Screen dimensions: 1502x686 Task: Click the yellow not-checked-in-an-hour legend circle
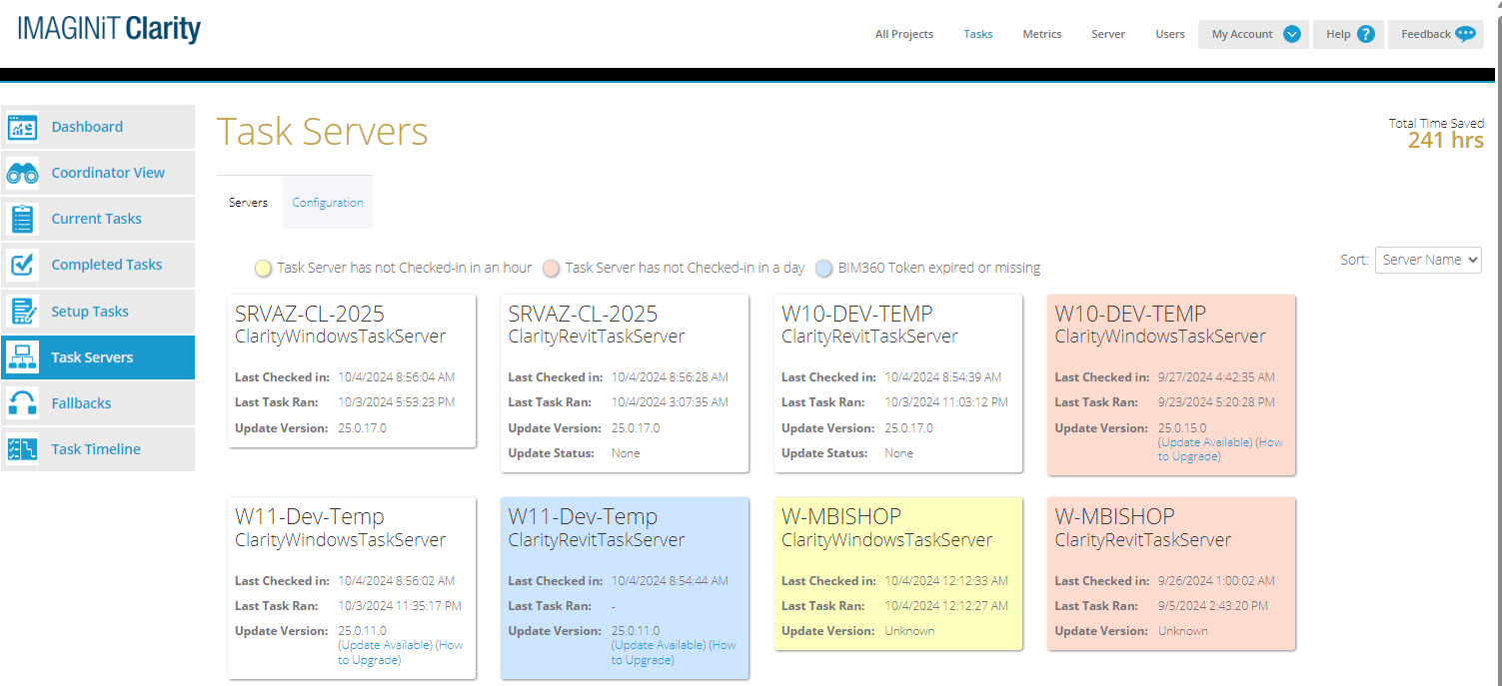click(263, 268)
